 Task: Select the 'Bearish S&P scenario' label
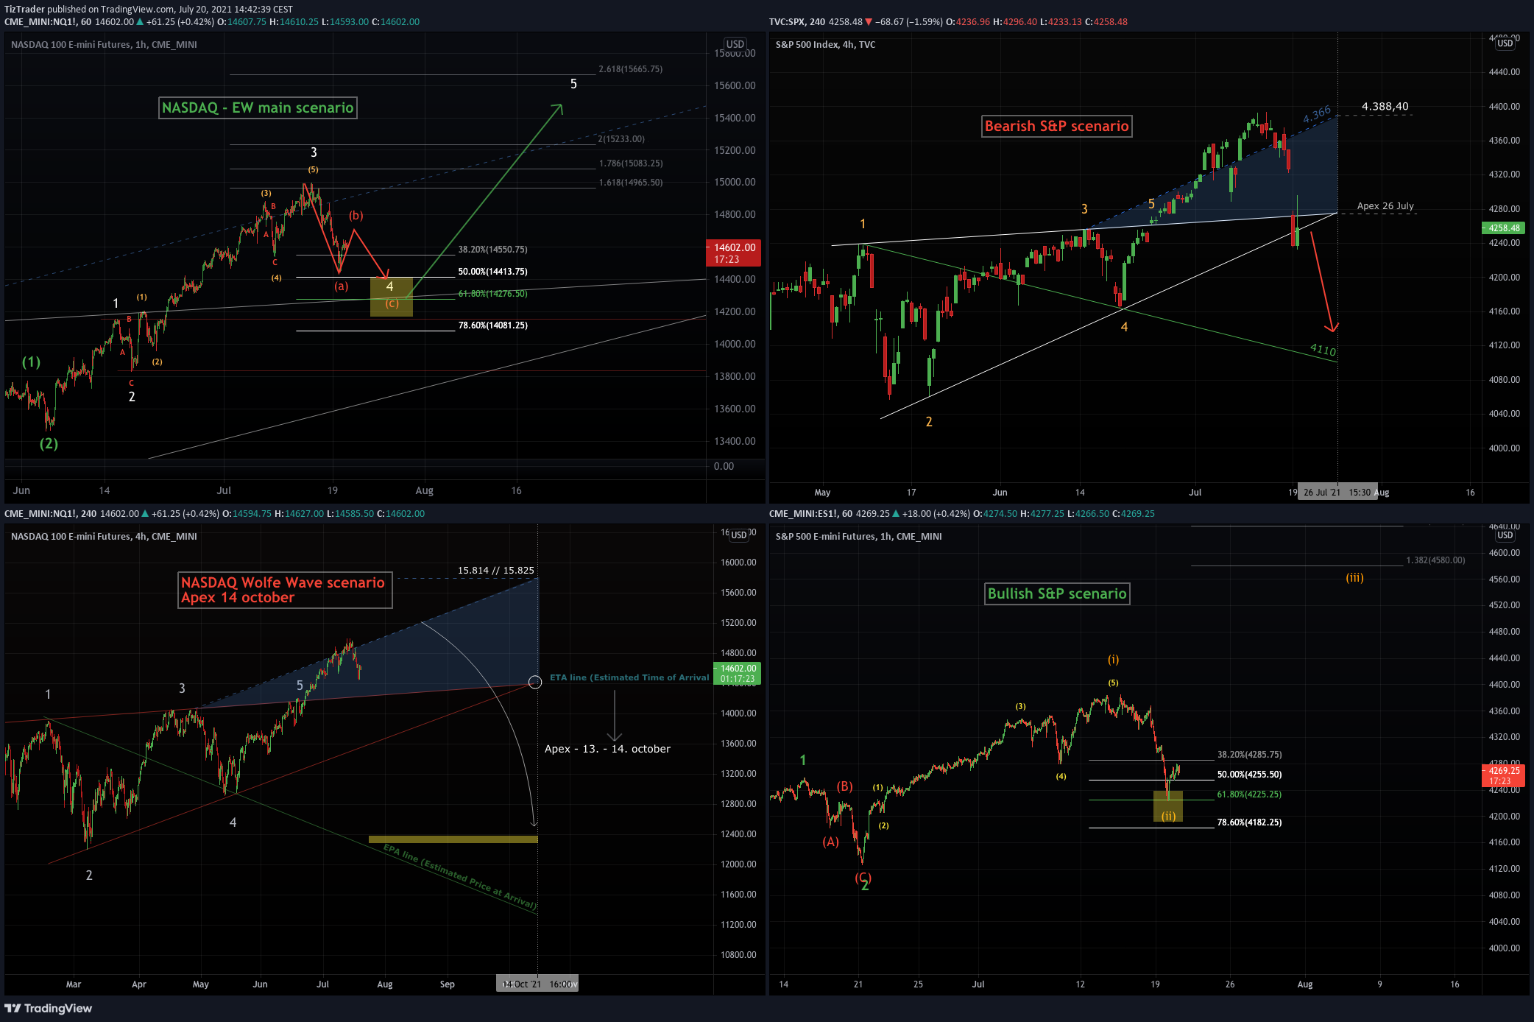[x=1056, y=126]
